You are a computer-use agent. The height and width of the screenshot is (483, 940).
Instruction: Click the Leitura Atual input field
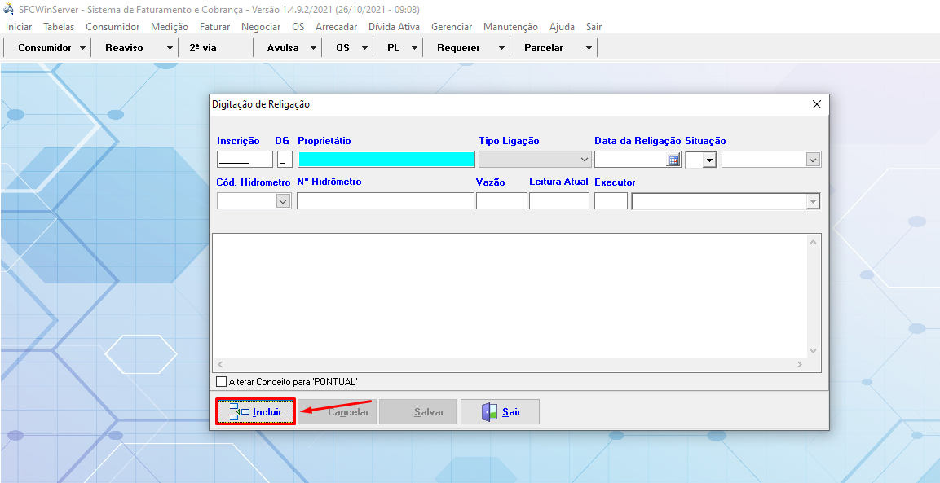coord(558,201)
